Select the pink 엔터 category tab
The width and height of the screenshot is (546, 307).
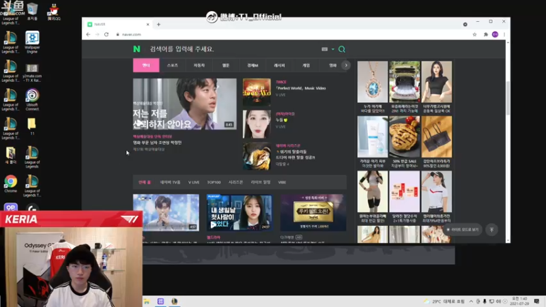coord(146,65)
